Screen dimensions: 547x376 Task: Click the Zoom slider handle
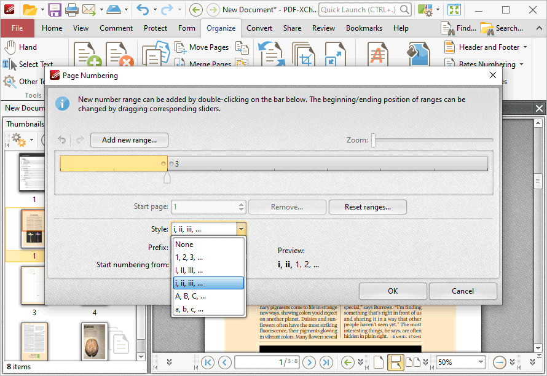click(373, 140)
